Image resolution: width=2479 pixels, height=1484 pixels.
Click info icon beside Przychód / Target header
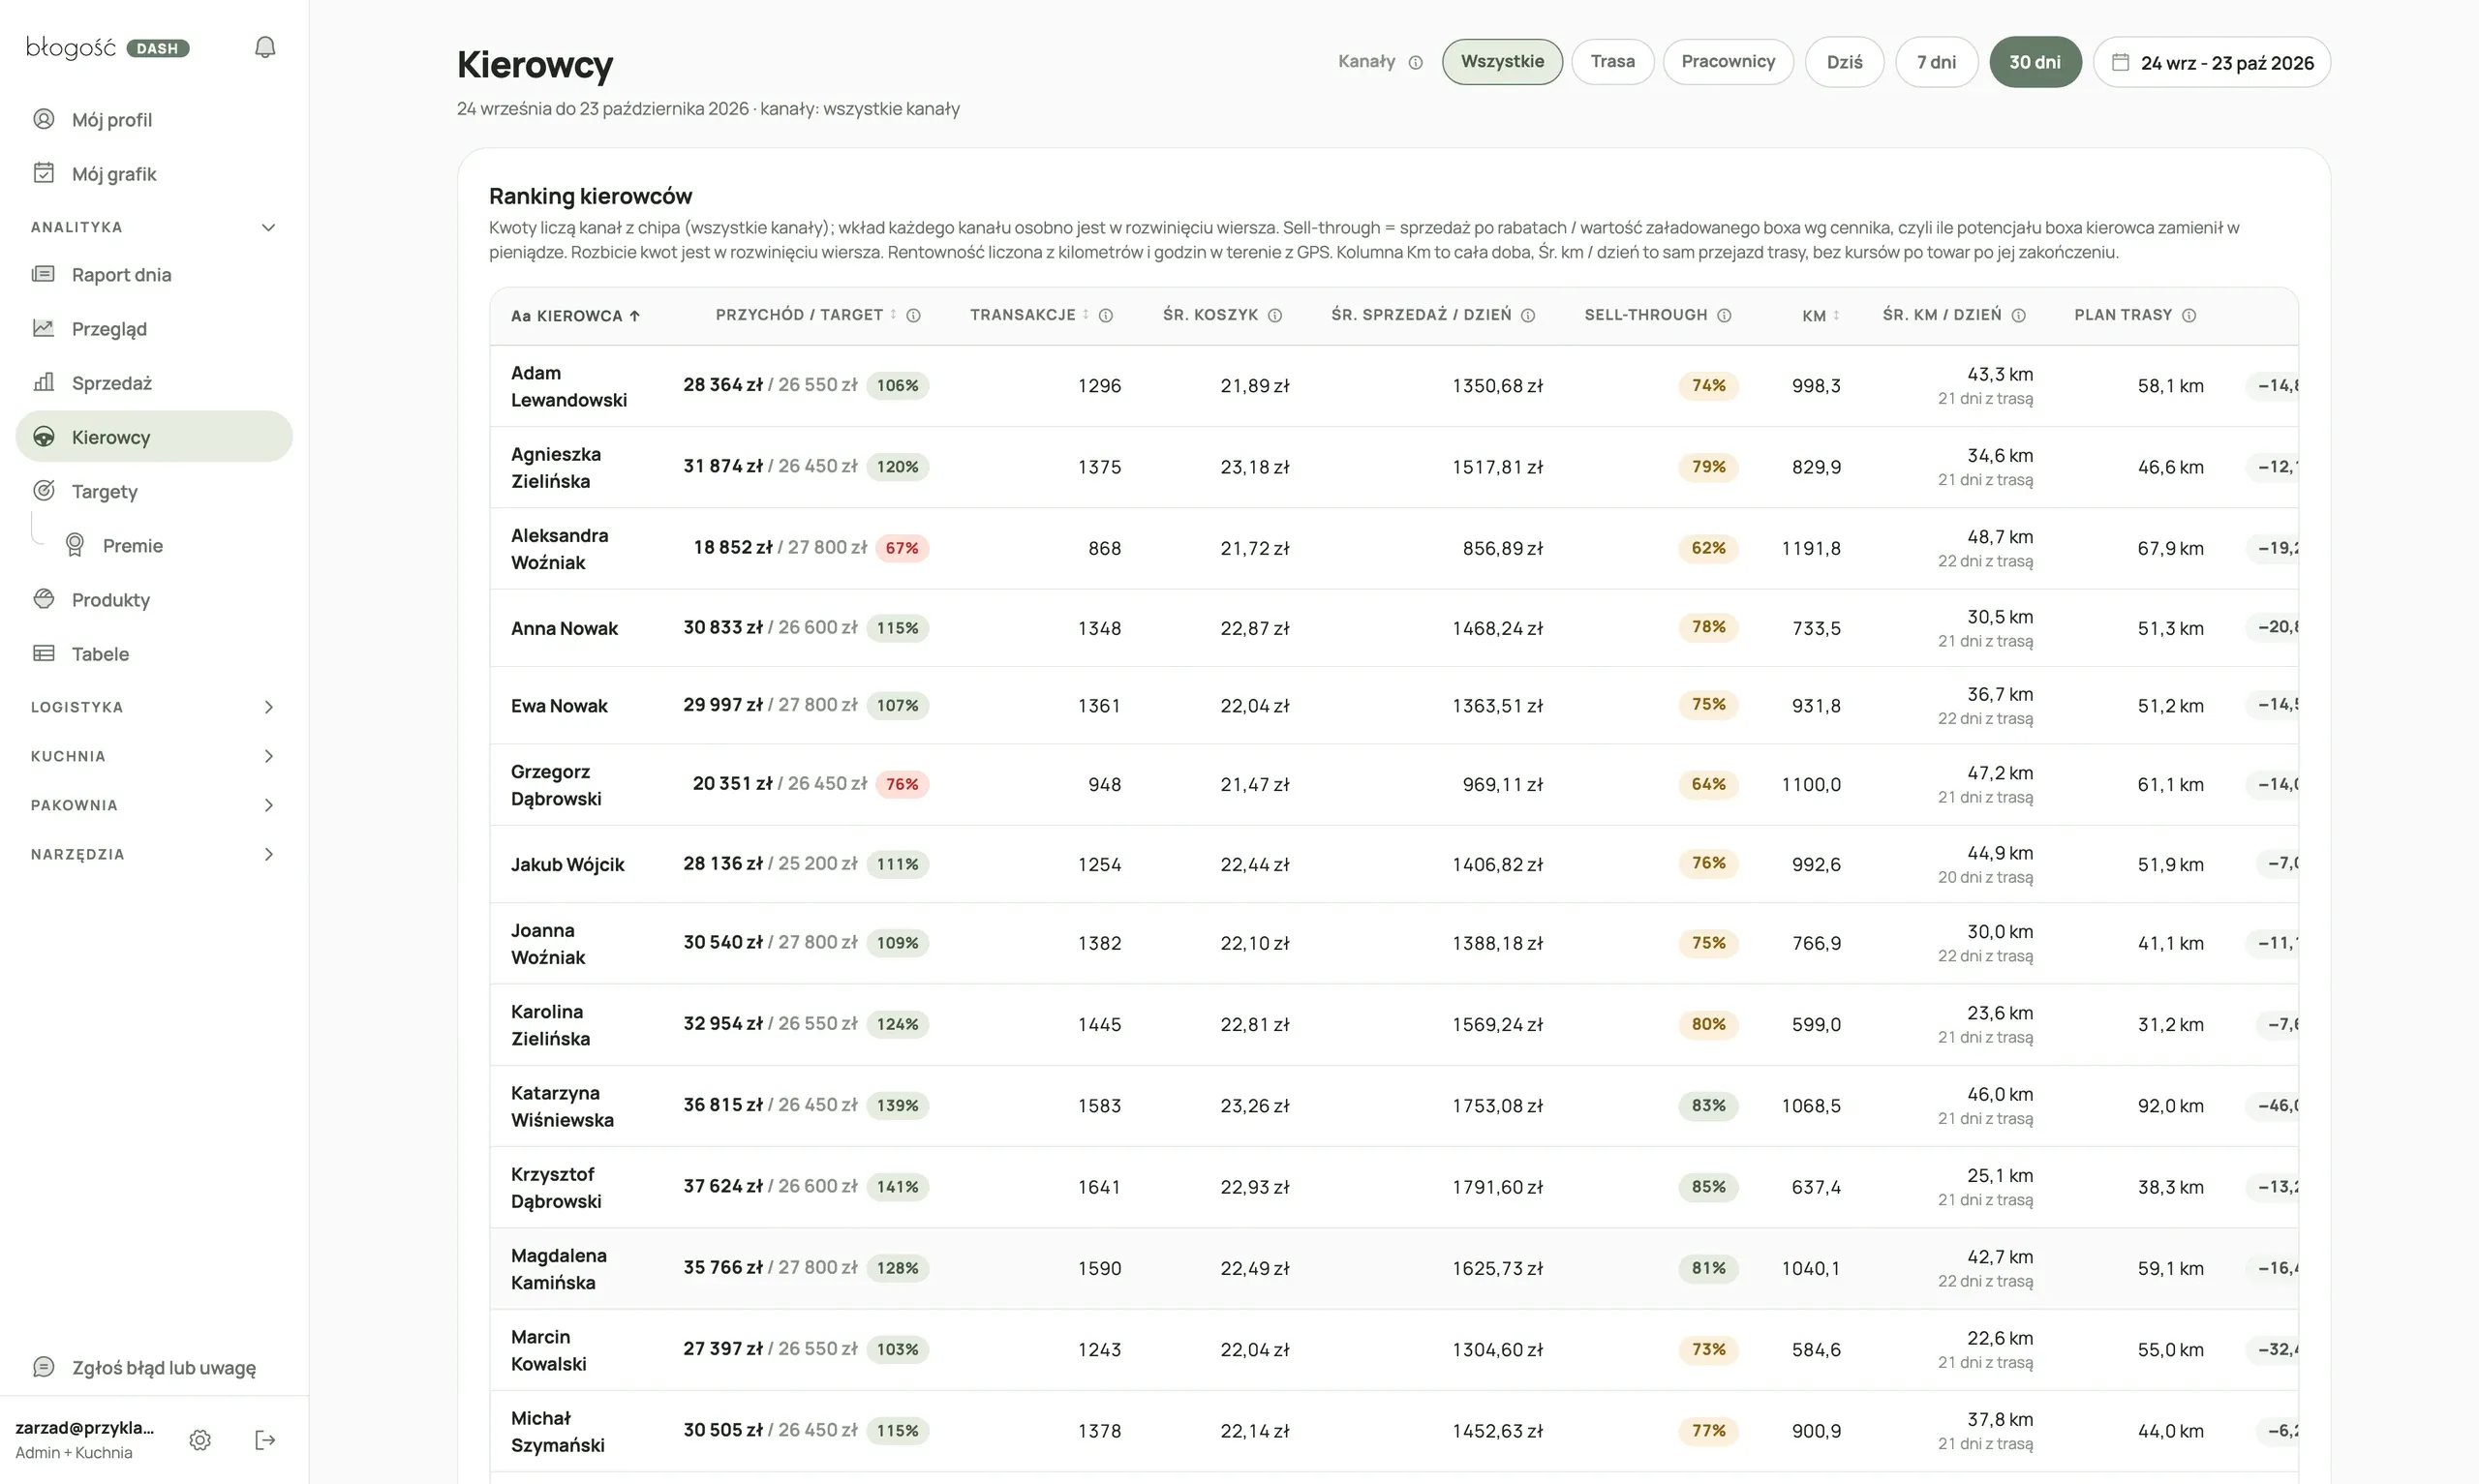point(913,315)
